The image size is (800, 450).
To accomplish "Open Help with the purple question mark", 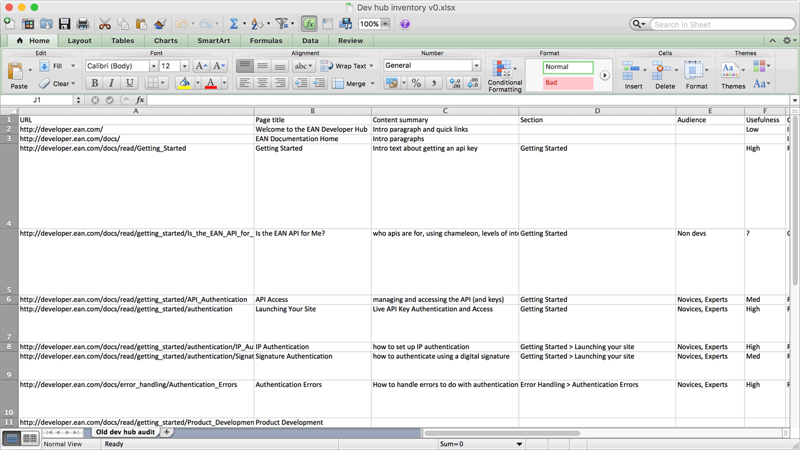I will click(405, 24).
